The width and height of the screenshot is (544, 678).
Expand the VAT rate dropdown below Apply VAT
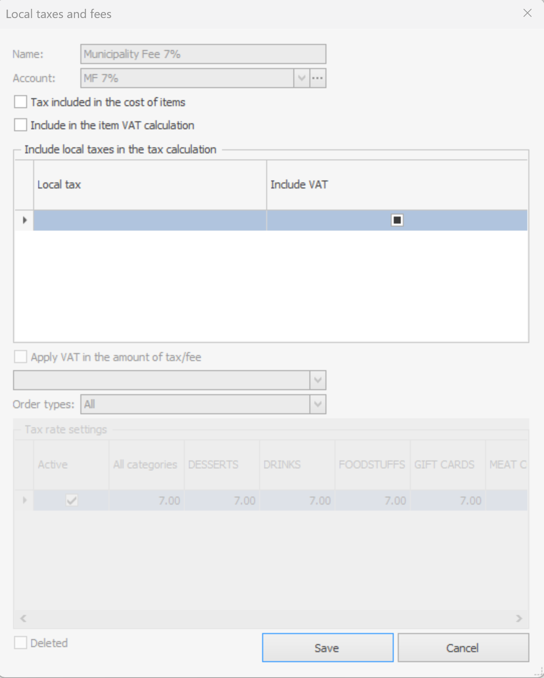click(318, 380)
